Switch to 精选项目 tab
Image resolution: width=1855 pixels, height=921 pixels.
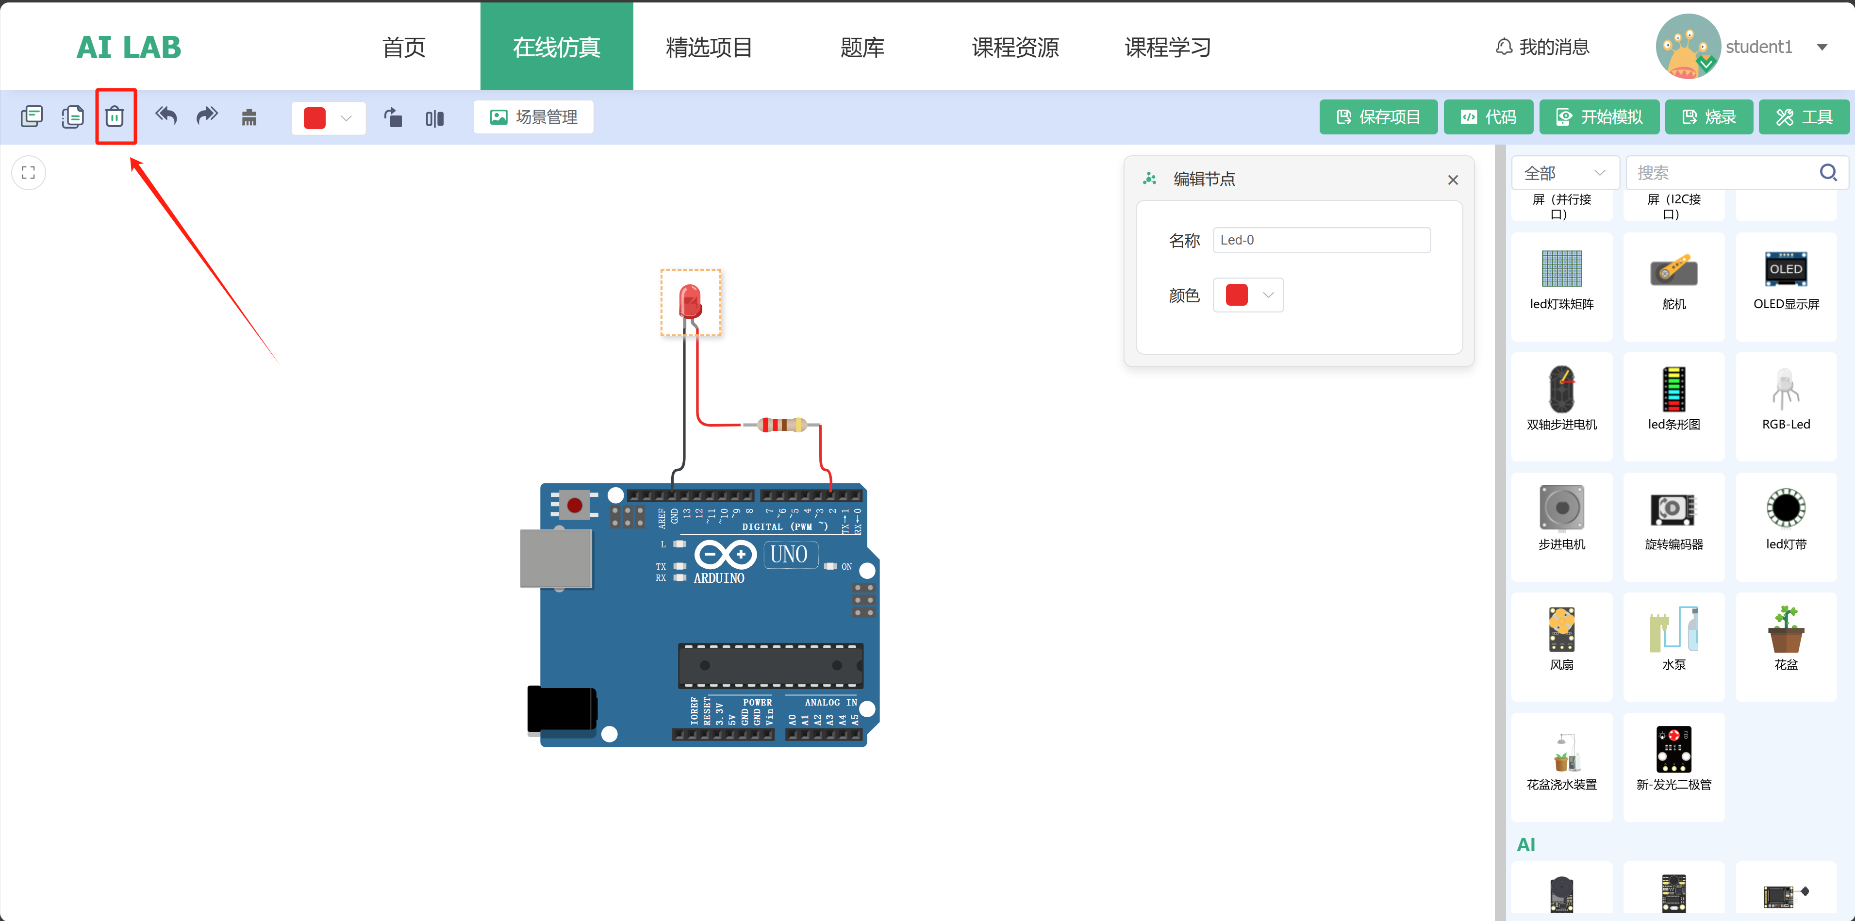pos(709,48)
